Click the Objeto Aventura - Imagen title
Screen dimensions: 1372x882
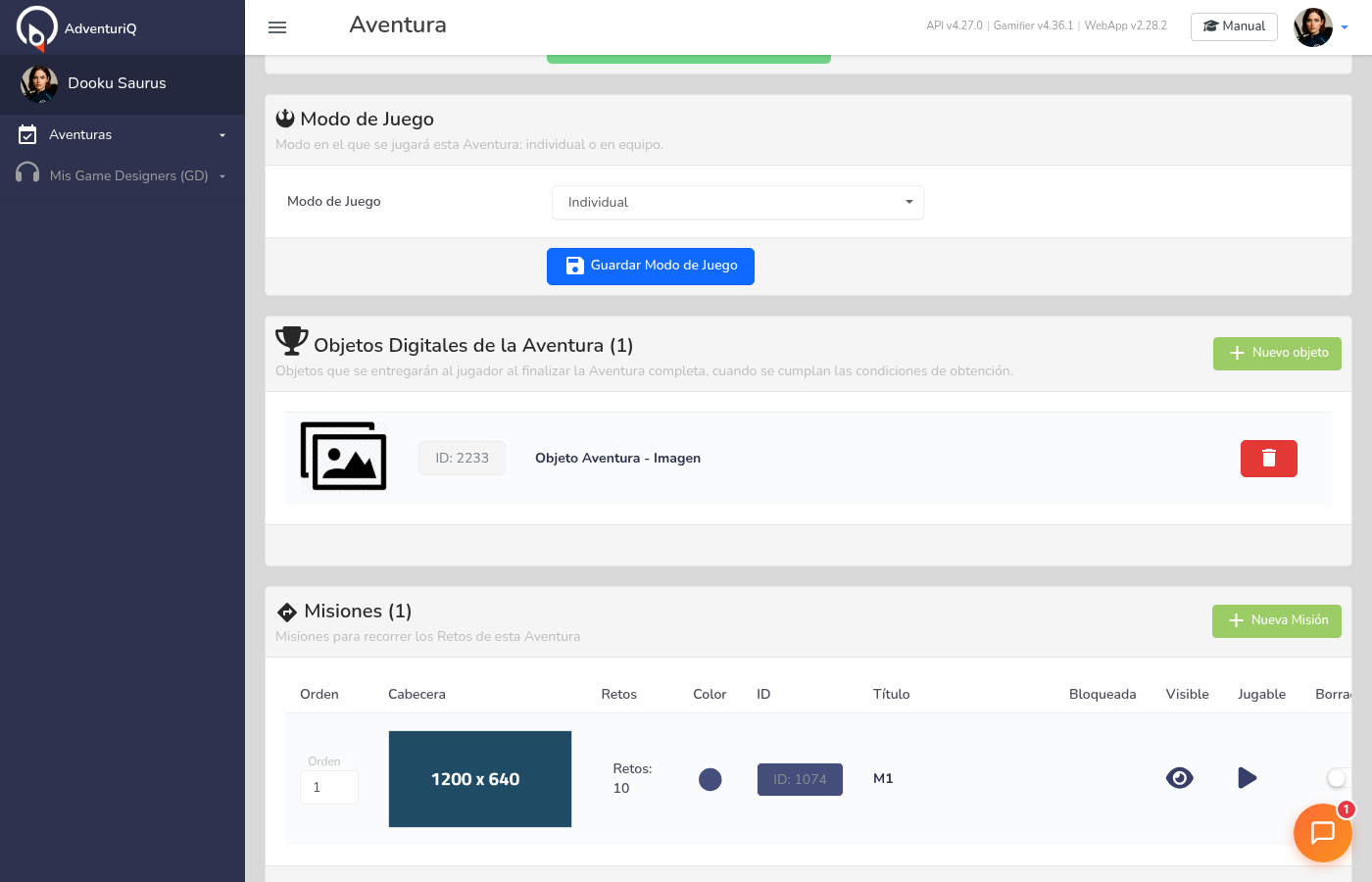pos(617,458)
